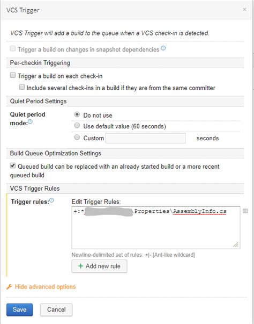Click the textarea resize handle corner
254x324 pixels.
(x=236, y=244)
